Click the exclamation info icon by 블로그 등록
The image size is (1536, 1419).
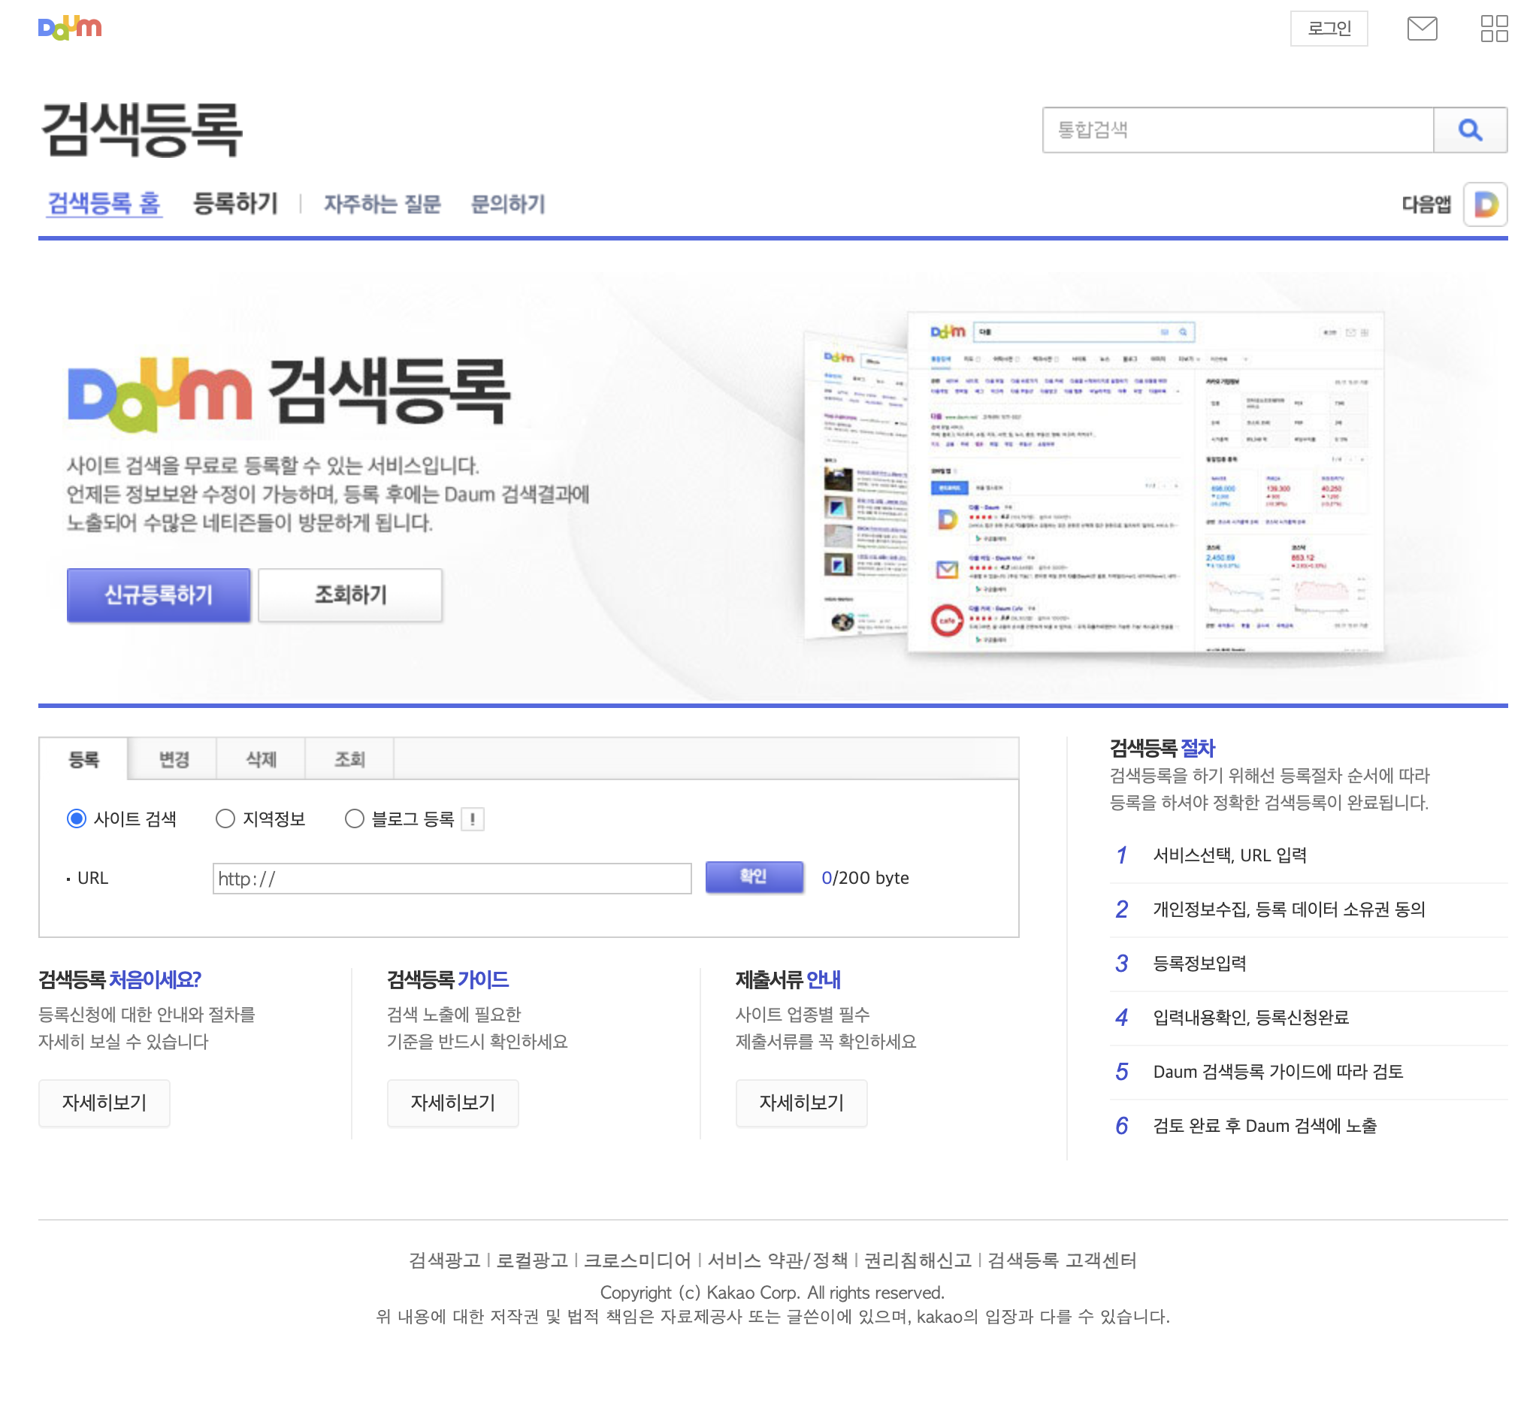click(472, 819)
